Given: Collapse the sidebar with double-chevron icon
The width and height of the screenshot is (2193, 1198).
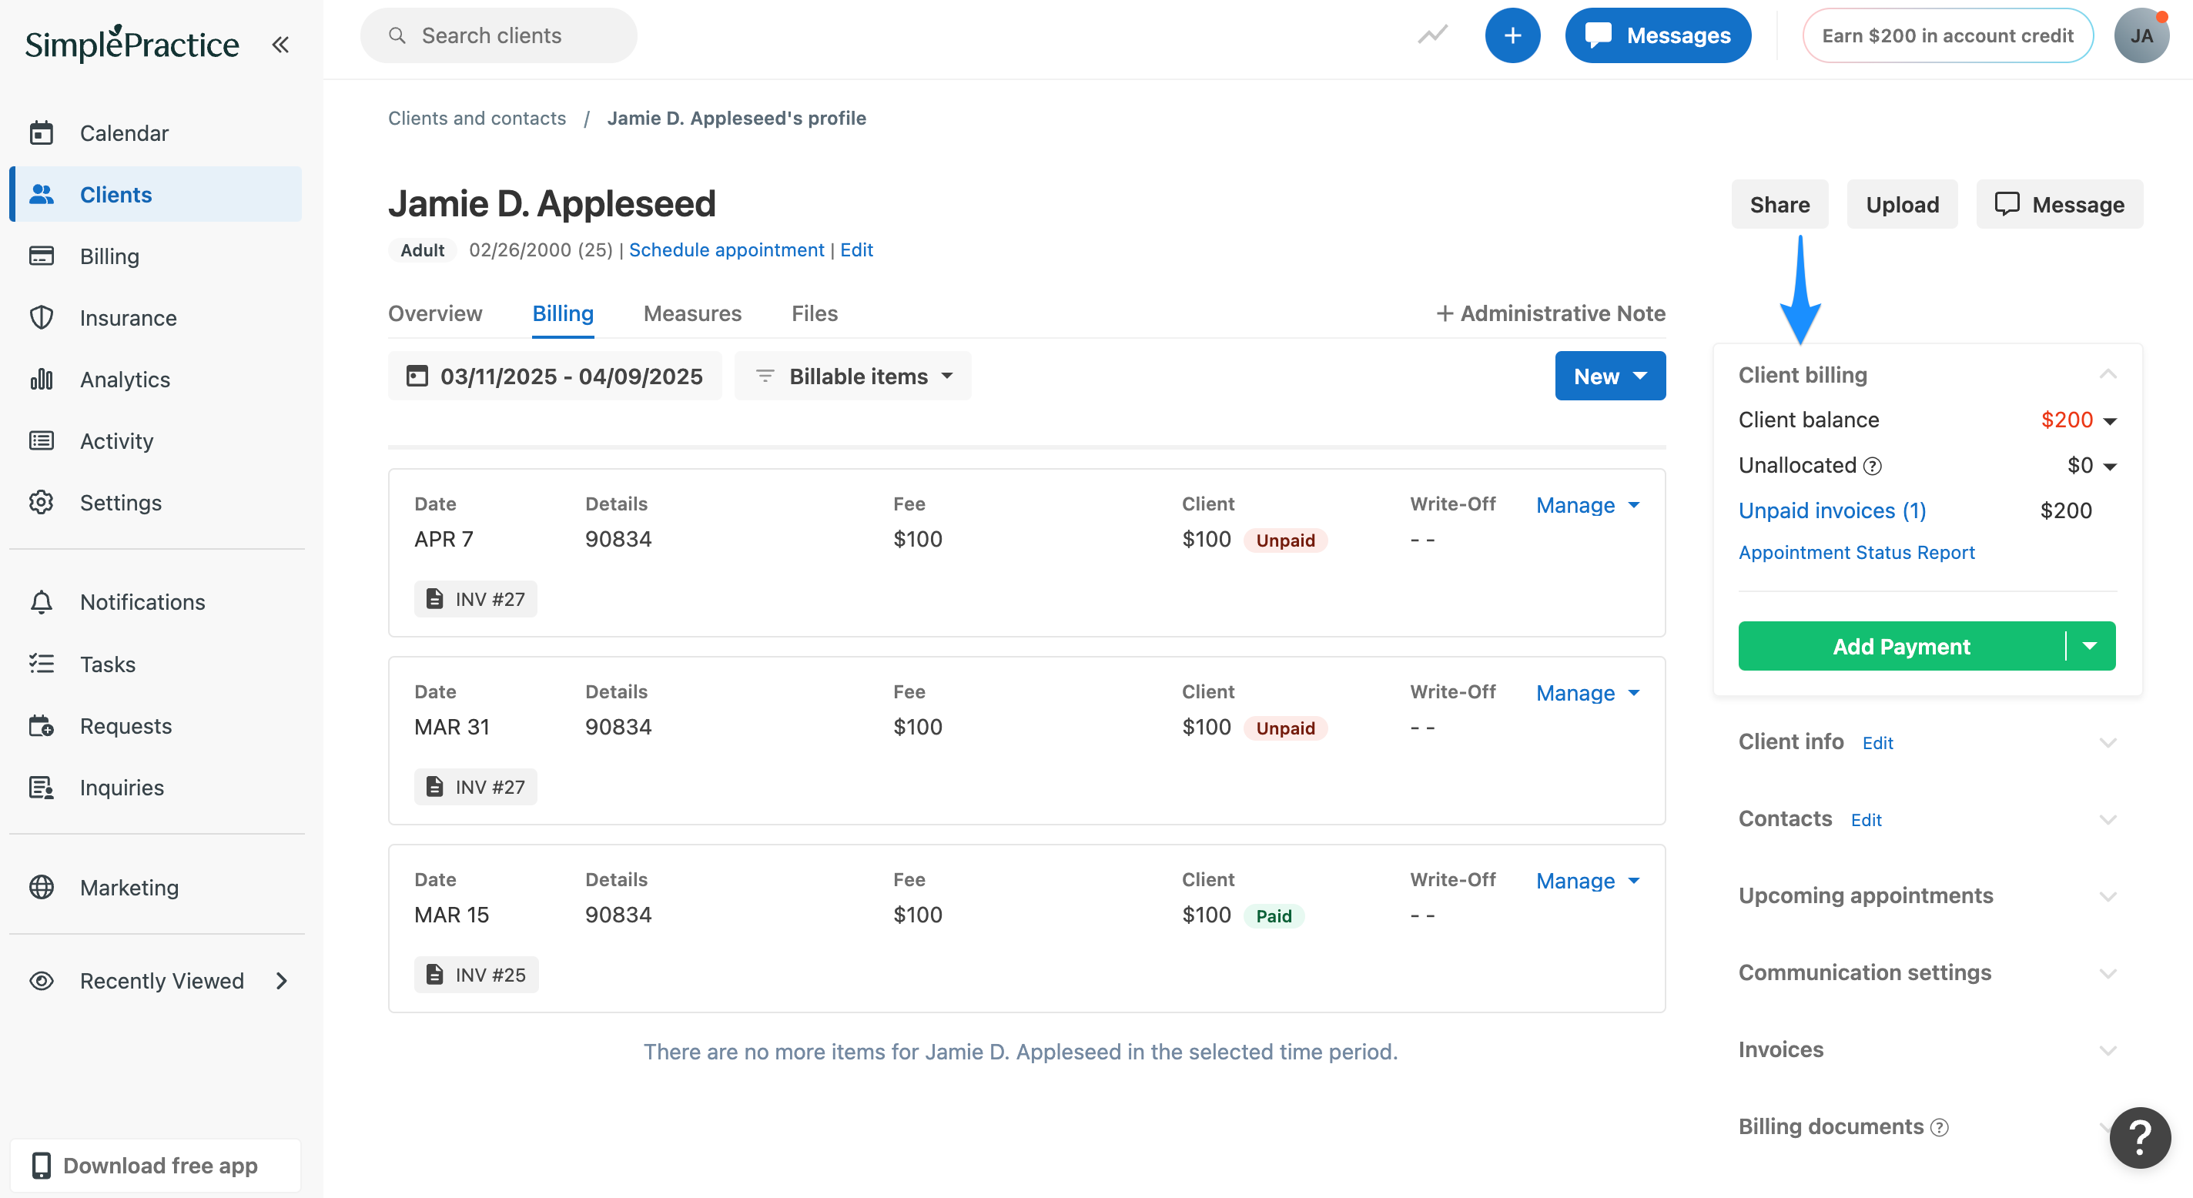Looking at the screenshot, I should (x=280, y=45).
